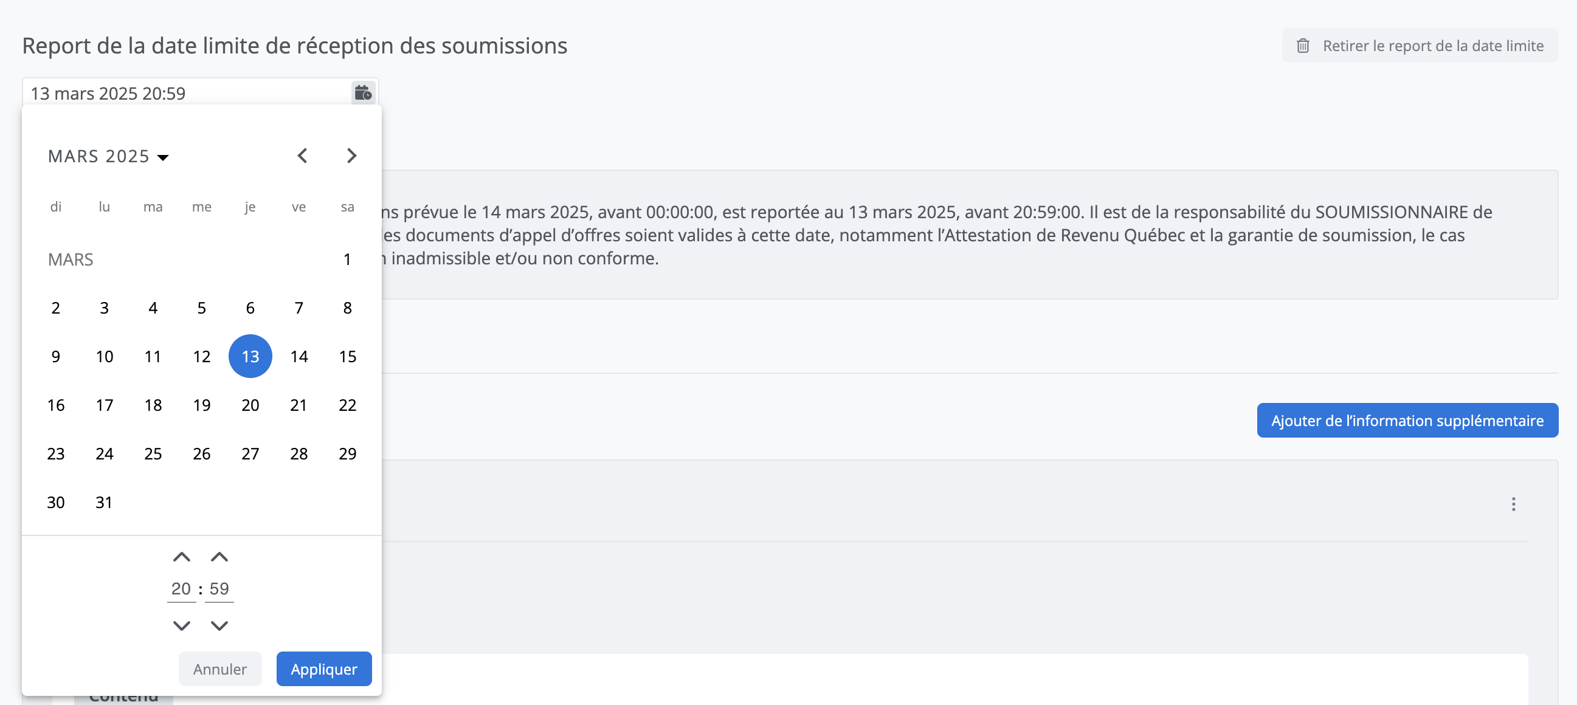
Task: Decrease the hour with down chevron
Action: (x=181, y=625)
